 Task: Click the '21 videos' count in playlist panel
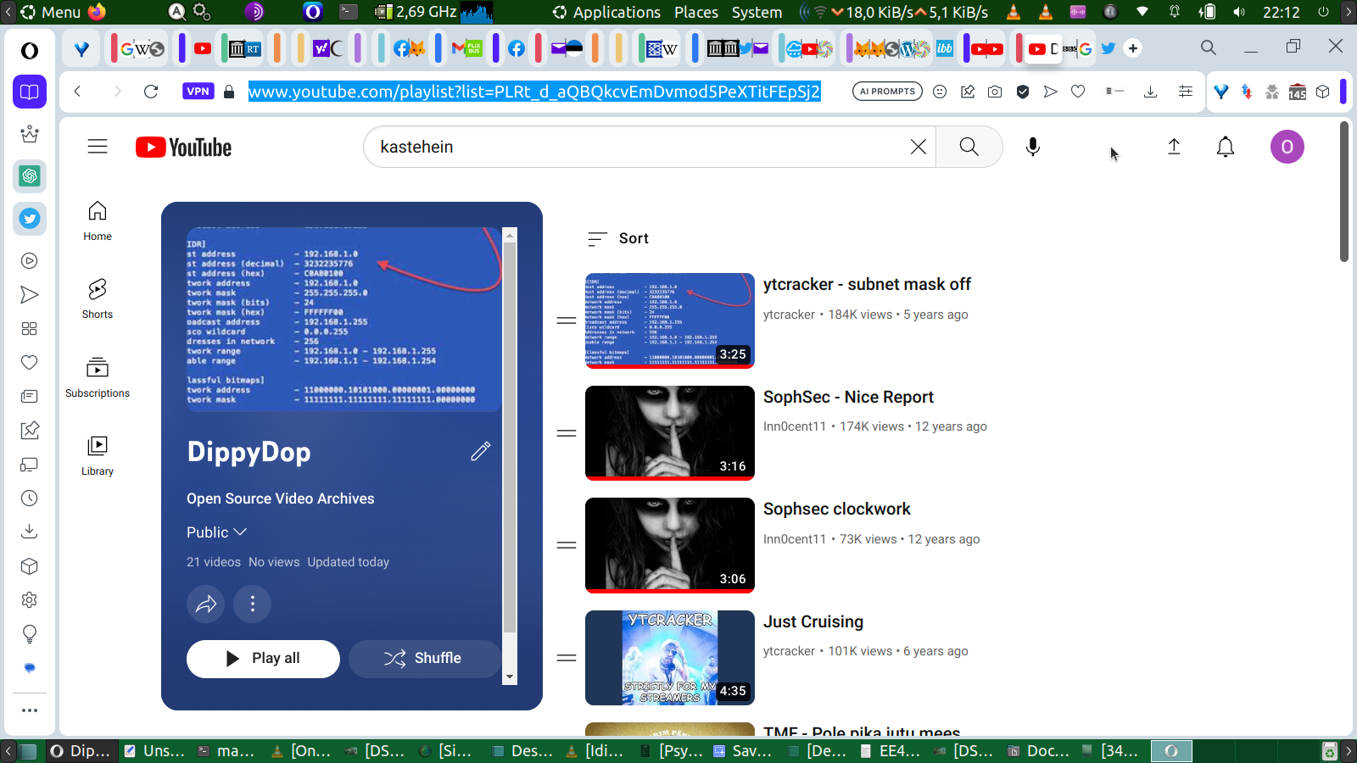coord(214,562)
